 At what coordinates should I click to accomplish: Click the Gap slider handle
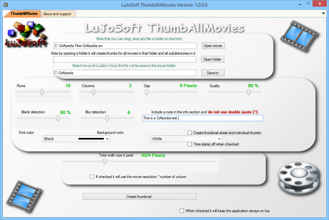click(147, 92)
